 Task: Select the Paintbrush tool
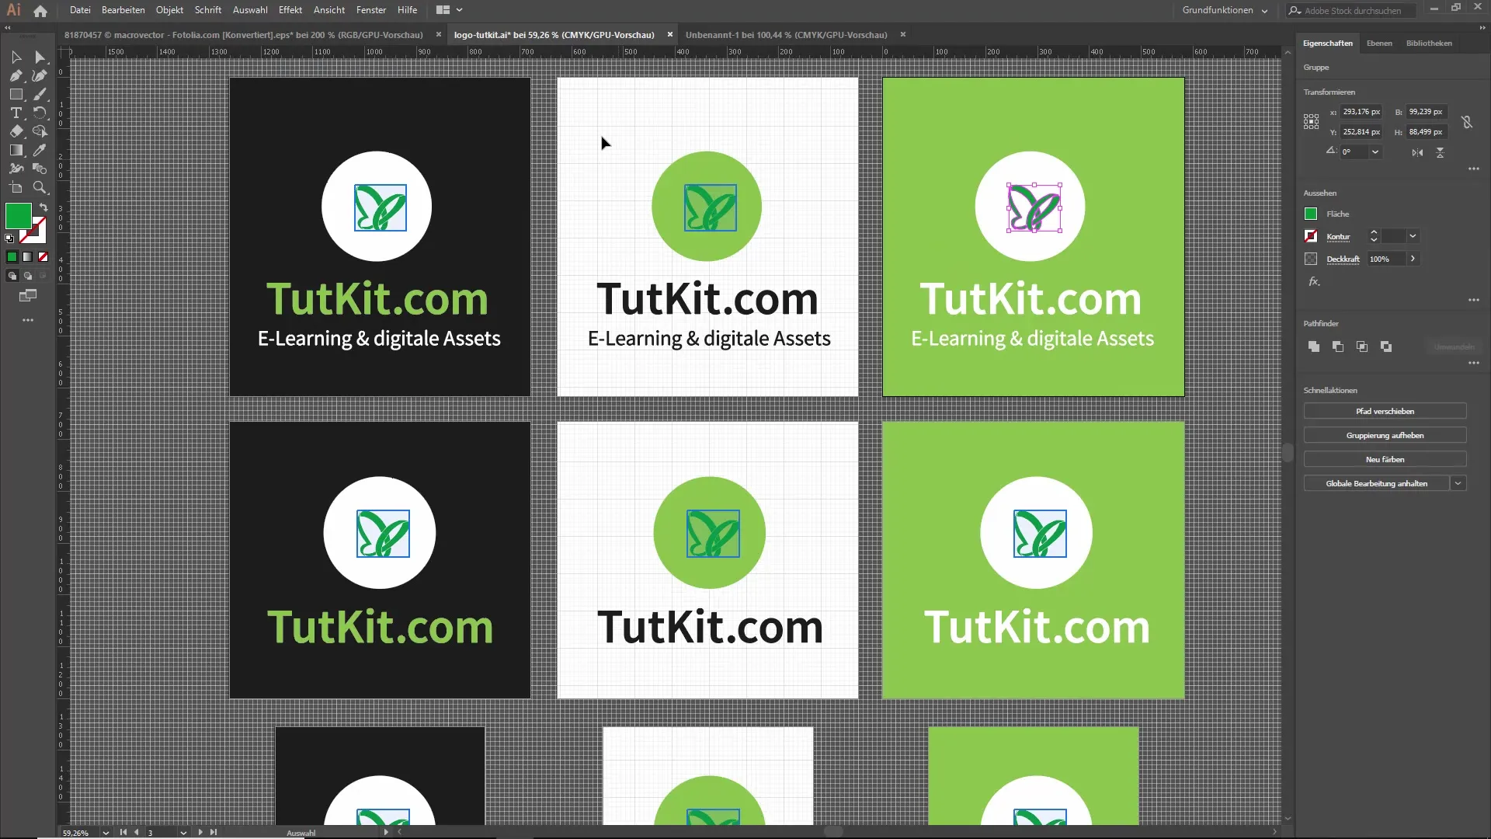click(x=40, y=94)
